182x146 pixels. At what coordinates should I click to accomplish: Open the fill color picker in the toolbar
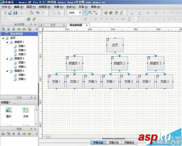pyautogui.click(x=132, y=13)
